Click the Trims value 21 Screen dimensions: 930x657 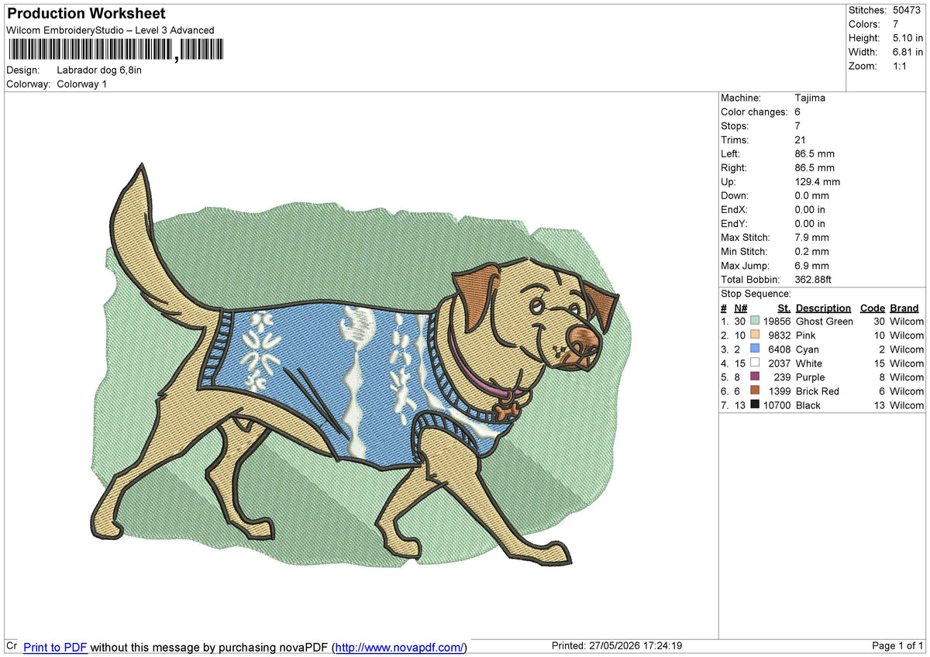pos(800,139)
